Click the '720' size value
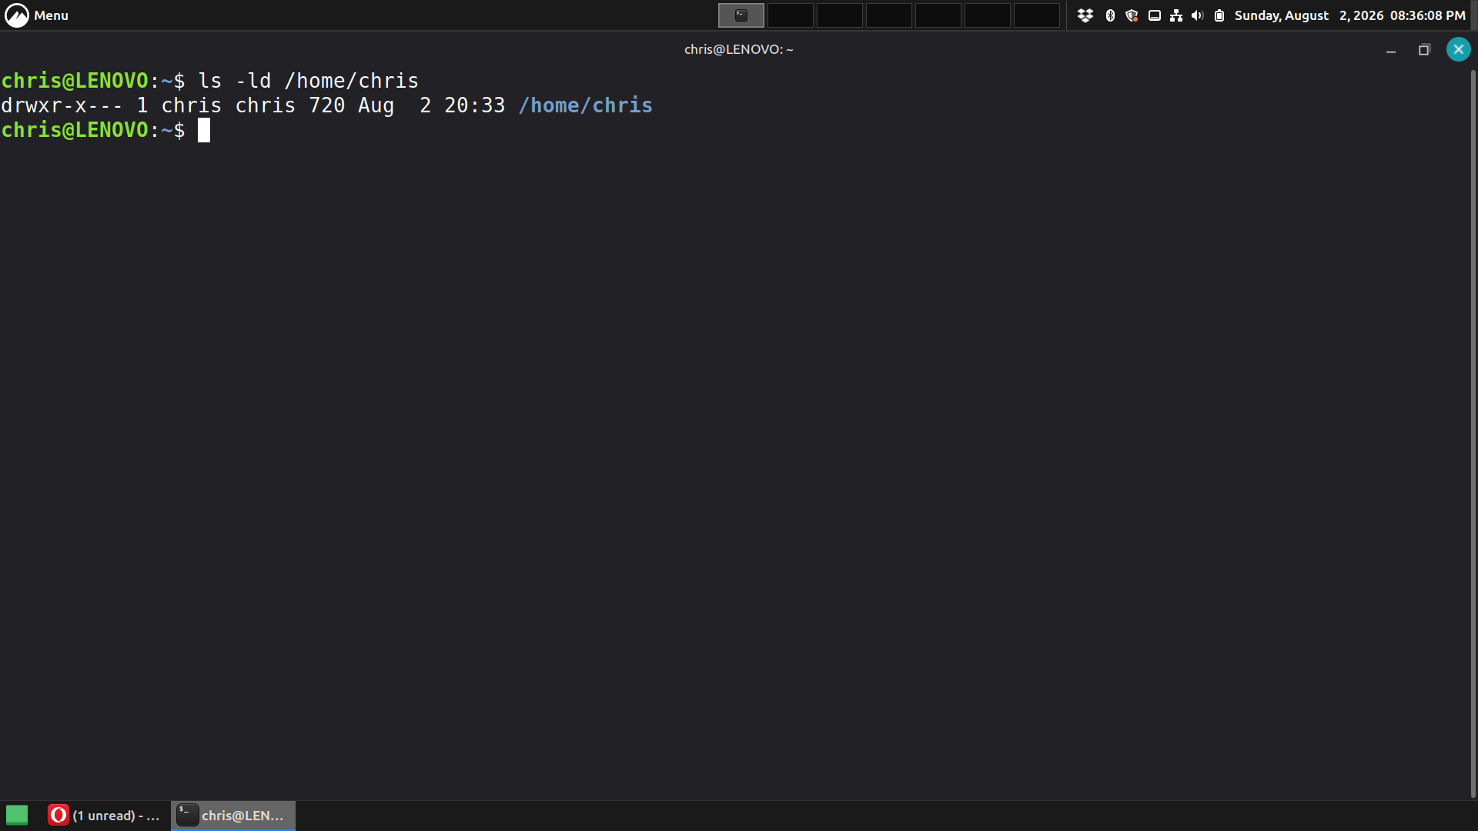 [327, 105]
